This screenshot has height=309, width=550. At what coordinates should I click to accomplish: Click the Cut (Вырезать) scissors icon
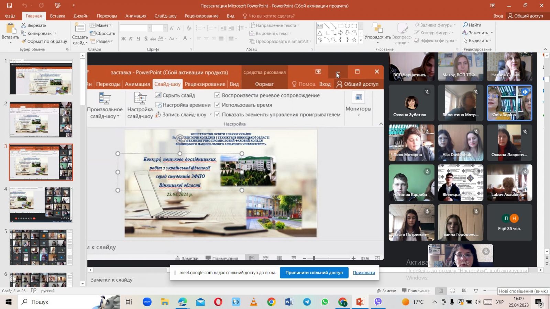pos(23,25)
